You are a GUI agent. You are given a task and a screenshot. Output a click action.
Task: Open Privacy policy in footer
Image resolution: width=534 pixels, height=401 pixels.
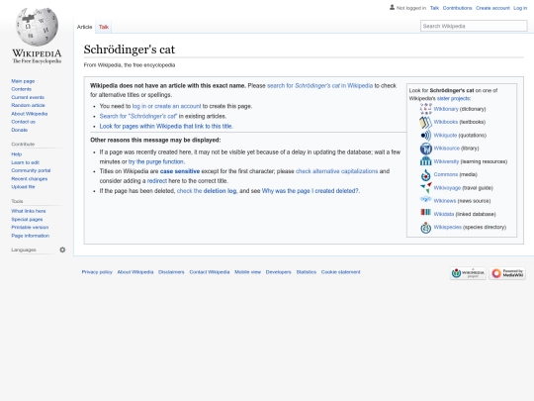pyautogui.click(x=97, y=272)
